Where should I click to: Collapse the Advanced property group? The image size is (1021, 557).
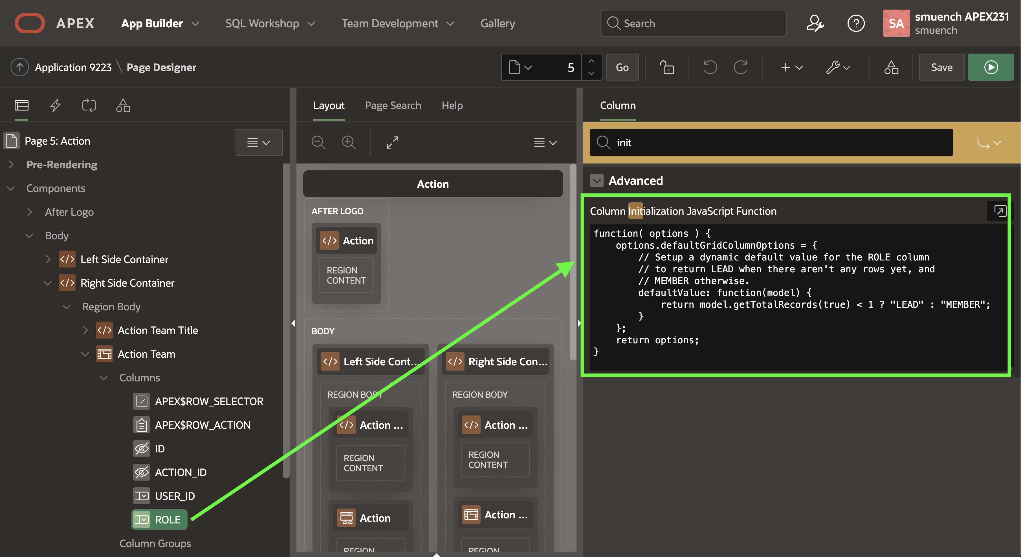point(597,181)
